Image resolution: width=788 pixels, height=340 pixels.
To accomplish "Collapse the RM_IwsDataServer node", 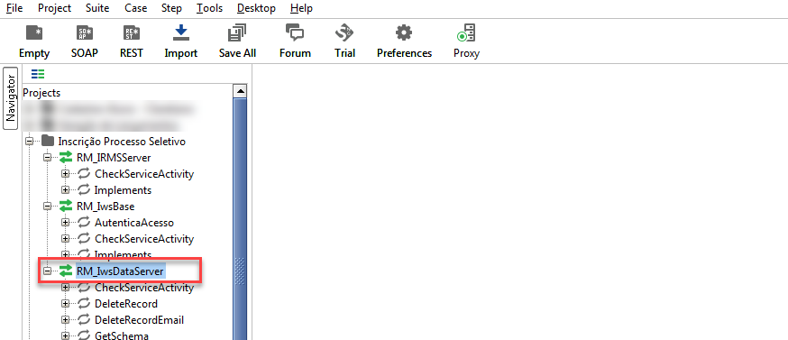I will point(47,271).
